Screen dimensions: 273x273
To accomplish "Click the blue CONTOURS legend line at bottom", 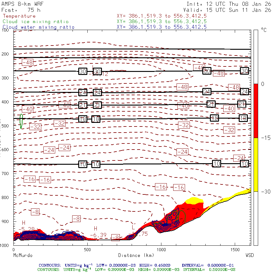I will tap(136, 265).
